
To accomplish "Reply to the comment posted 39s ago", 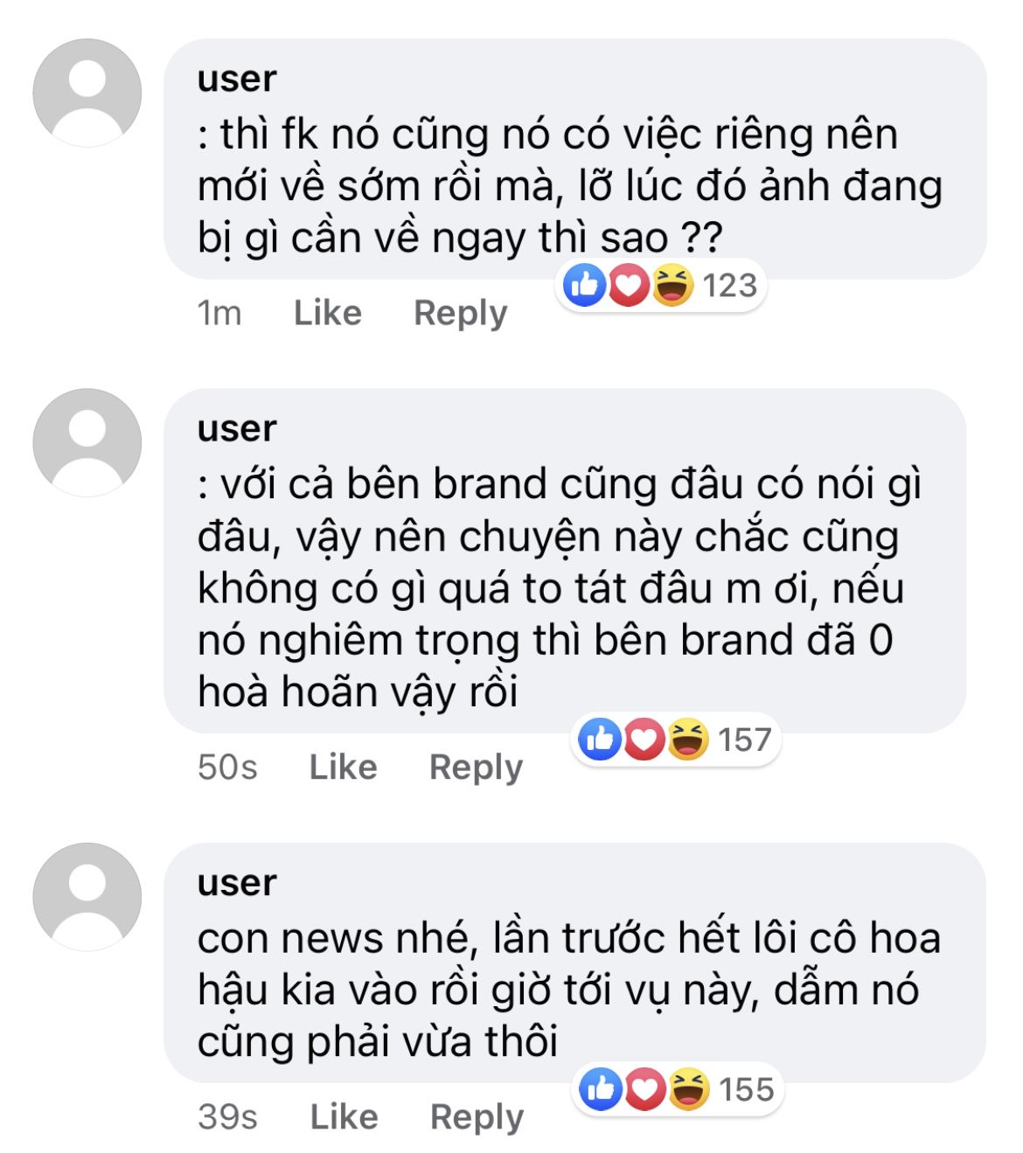I will click(477, 1117).
